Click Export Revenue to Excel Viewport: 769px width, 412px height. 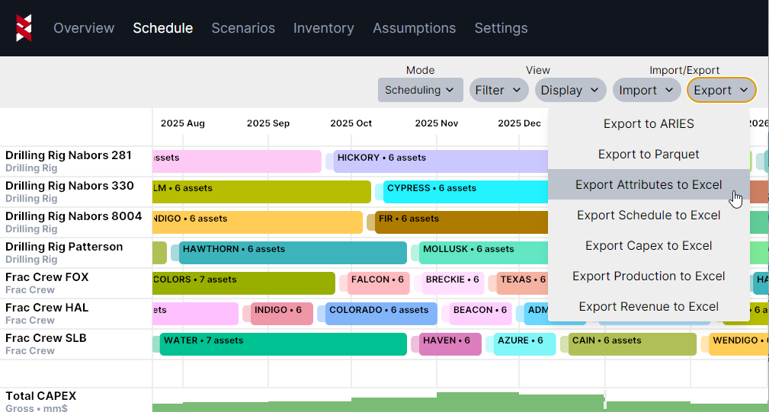tap(649, 306)
